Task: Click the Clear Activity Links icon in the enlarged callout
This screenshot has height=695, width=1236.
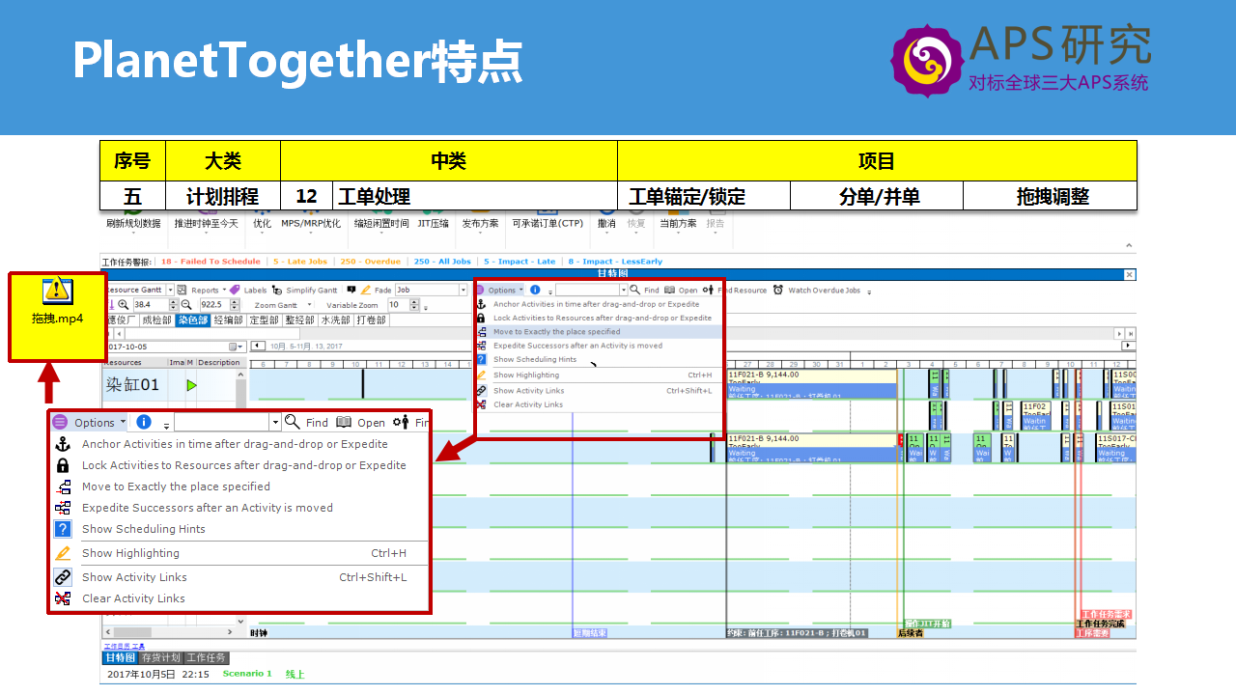Action: [63, 598]
